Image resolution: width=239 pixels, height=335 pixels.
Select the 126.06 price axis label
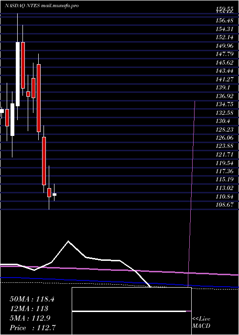coord(225,138)
